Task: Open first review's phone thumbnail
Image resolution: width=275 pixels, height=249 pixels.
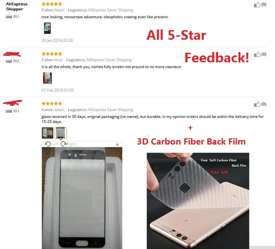Action: [x=47, y=28]
